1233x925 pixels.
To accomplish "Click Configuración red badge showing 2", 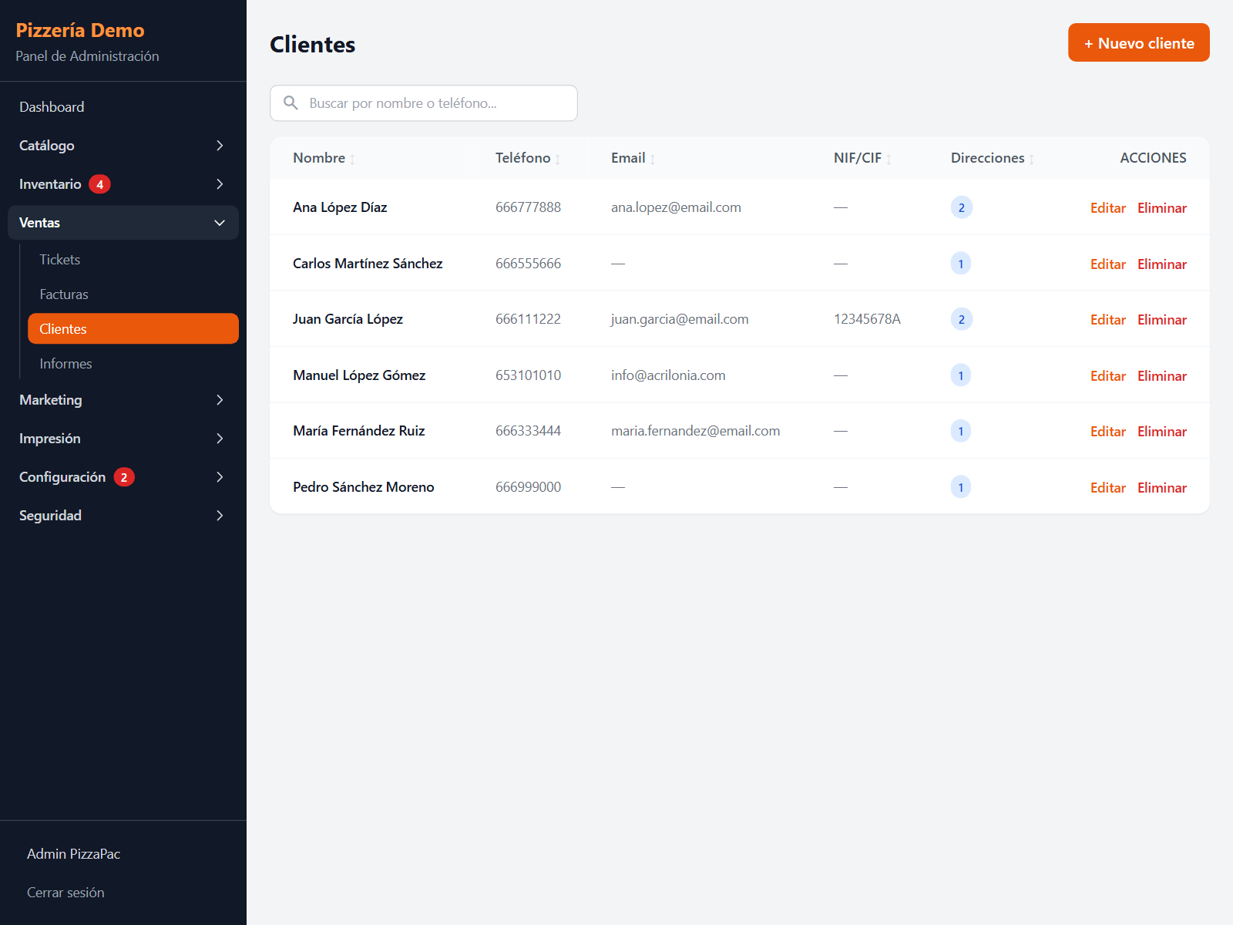I will coord(124,477).
